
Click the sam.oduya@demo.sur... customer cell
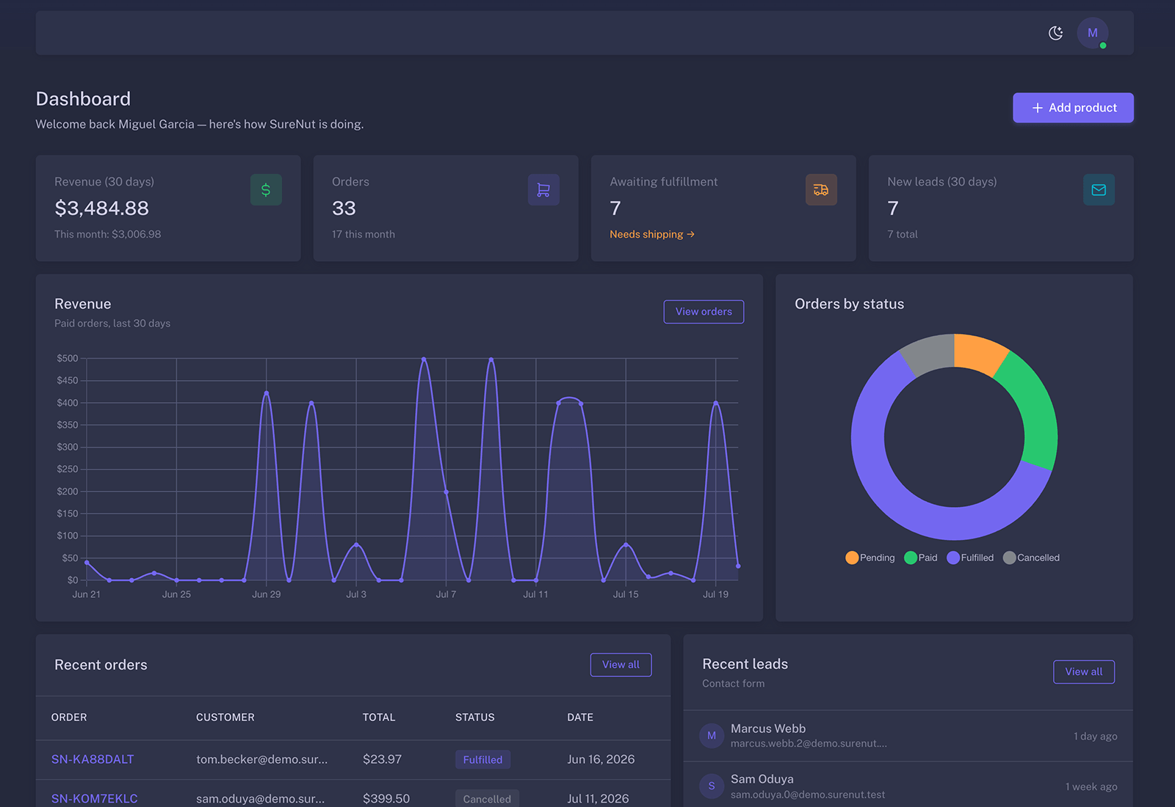[x=261, y=798]
